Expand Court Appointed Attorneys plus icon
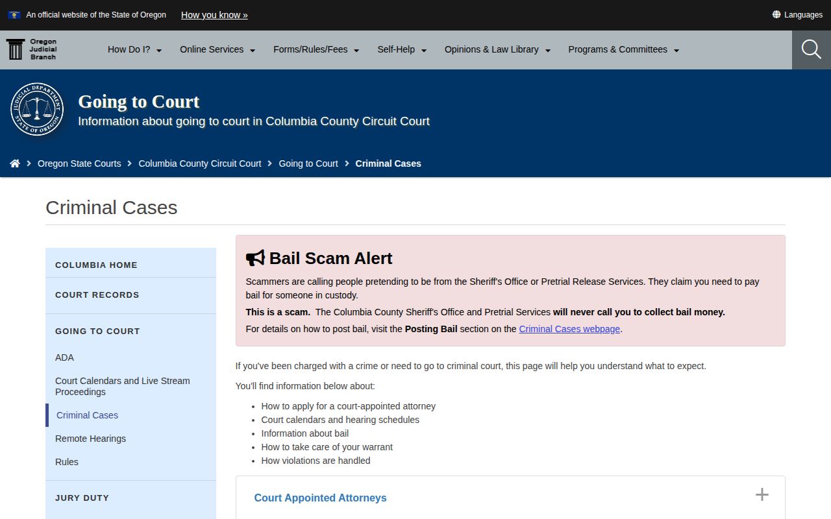831x519 pixels. [762, 495]
